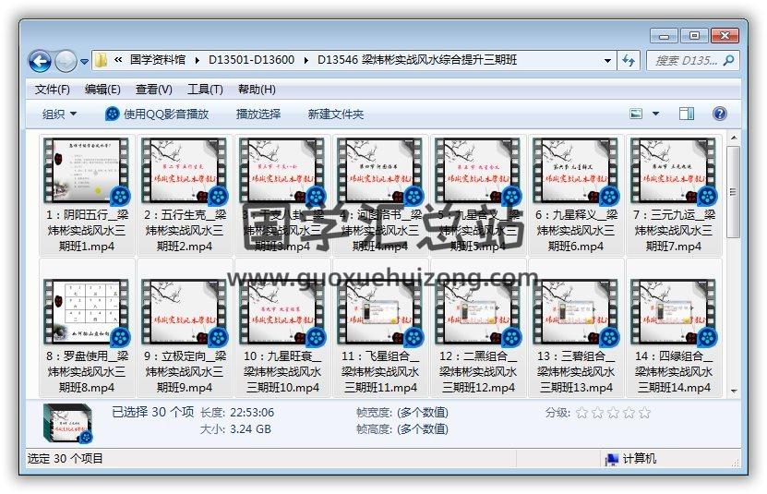Screen dimensions: 767x494
Task: Open the 文件(F) menu
Action: pyautogui.click(x=53, y=90)
